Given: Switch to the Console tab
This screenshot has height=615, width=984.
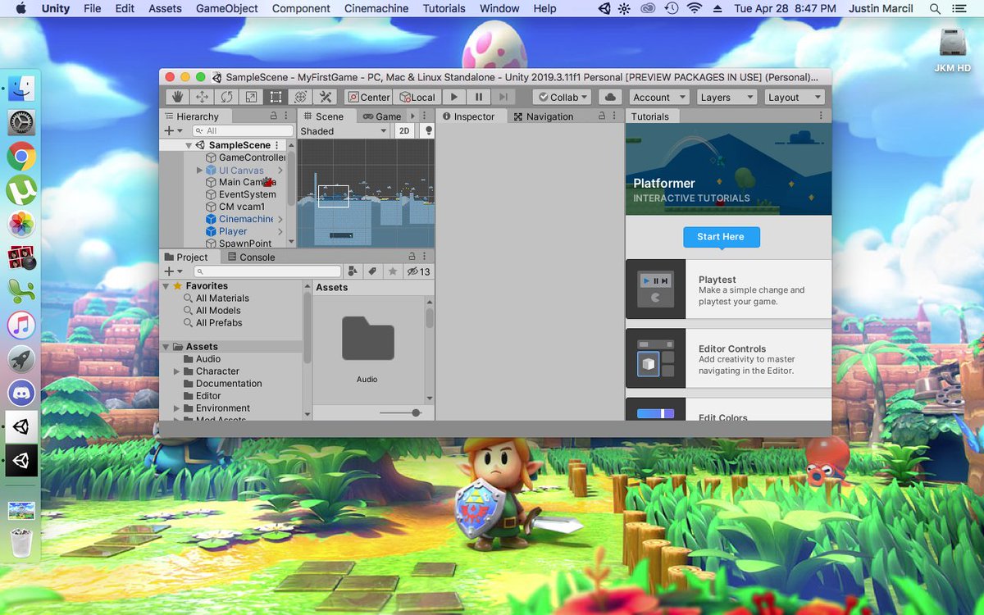Looking at the screenshot, I should (250, 257).
